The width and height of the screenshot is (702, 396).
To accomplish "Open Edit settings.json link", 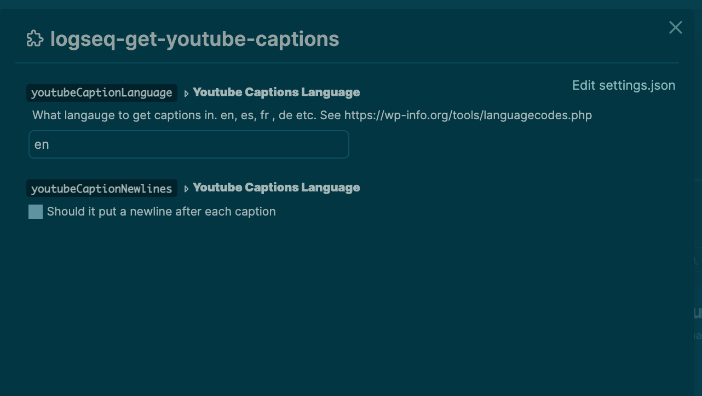I will coord(624,85).
